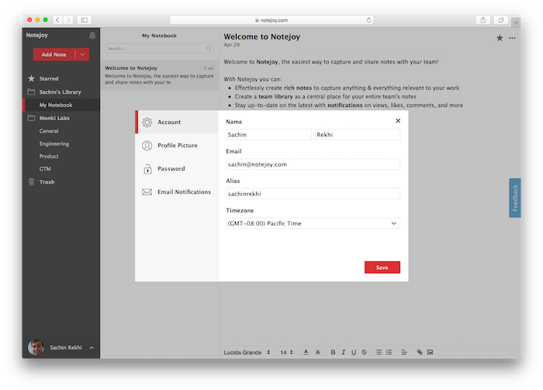Screen dimensions: 543x390
Task: Open the Lucida Grande font dropdown
Action: coord(247,352)
